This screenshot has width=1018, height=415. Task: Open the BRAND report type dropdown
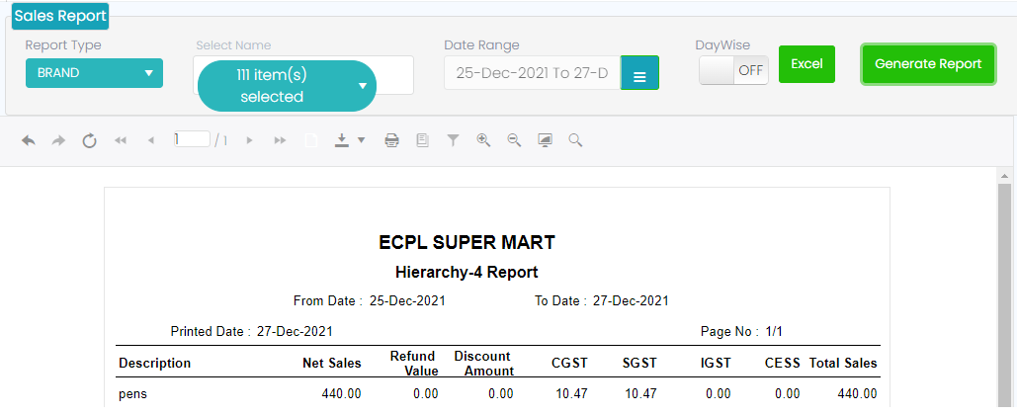94,73
